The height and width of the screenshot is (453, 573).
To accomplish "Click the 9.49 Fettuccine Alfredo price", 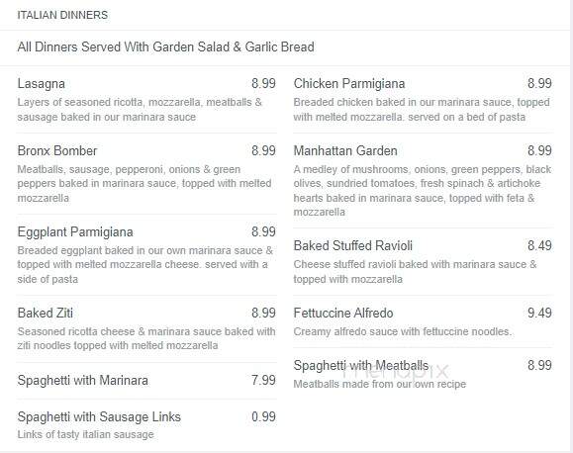I will pyautogui.click(x=539, y=314).
